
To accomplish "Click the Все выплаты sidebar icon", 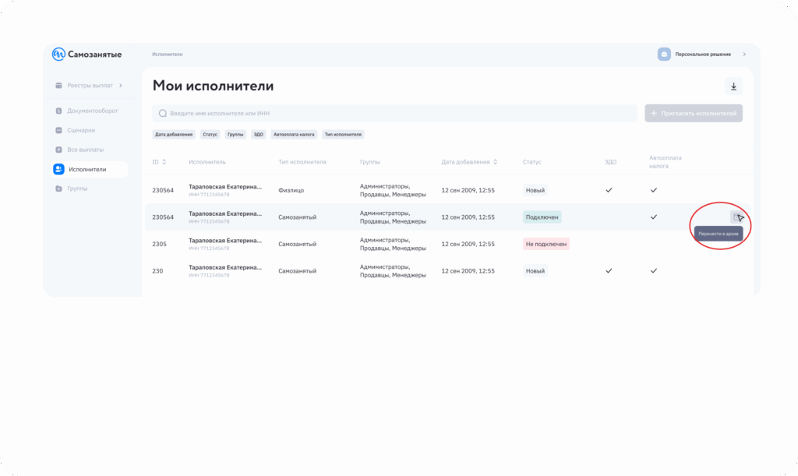I will point(58,150).
